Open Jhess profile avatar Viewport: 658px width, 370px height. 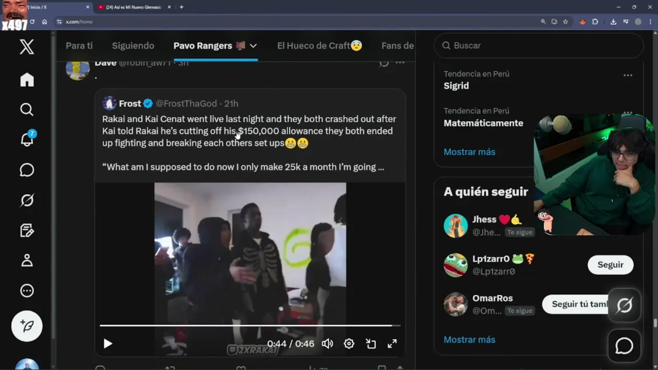coord(455,226)
